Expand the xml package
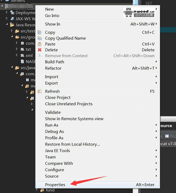176x193 pixels. [17, 55]
